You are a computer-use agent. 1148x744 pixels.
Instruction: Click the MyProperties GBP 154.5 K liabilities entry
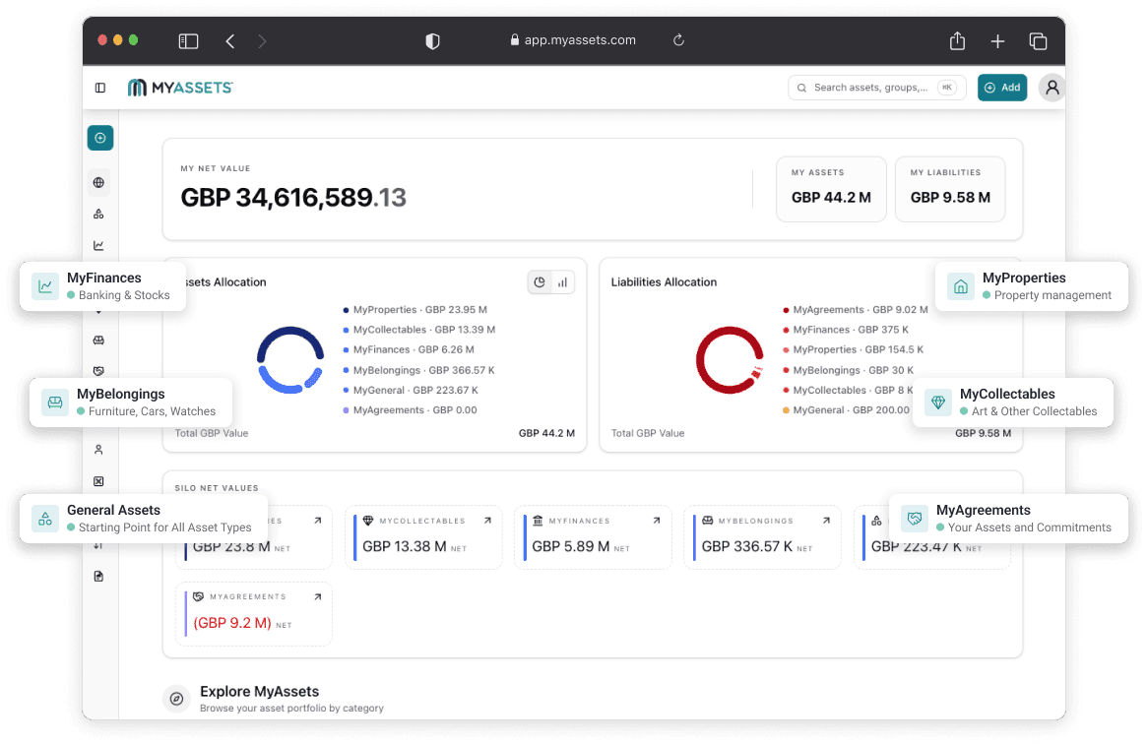853,349
